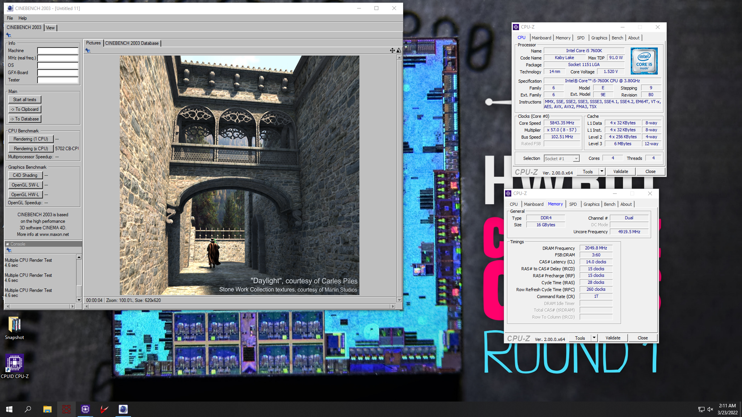Run the C4D Shading test
This screenshot has height=417, width=742.
click(x=25, y=175)
